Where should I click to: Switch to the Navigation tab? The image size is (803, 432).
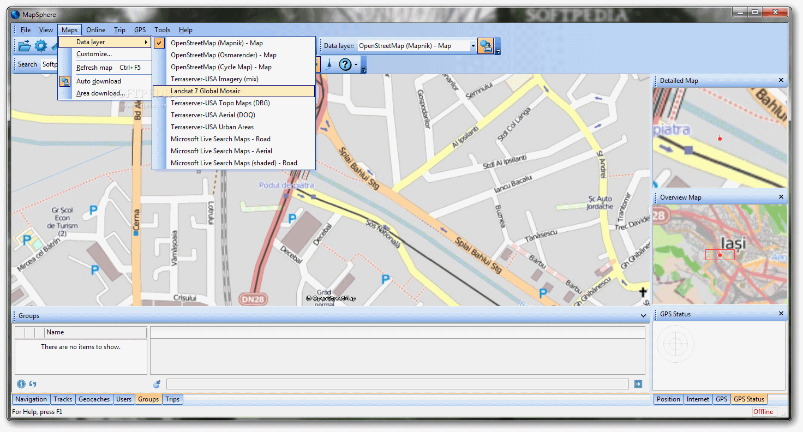click(x=31, y=399)
